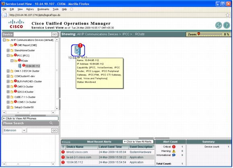Screen dimensions: 233x168
Task: Expand the CM4.1.3 ES134 Cluster node
Action: (x=8, y=71)
